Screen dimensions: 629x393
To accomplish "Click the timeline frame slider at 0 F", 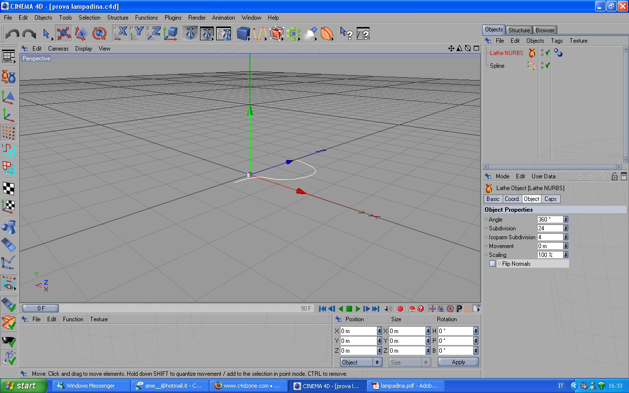I will point(41,309).
